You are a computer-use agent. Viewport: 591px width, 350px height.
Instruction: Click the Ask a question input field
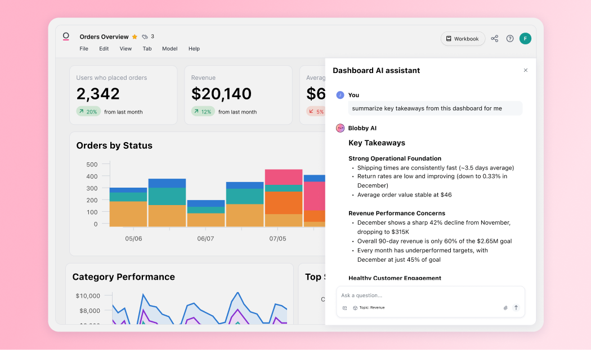coord(428,296)
